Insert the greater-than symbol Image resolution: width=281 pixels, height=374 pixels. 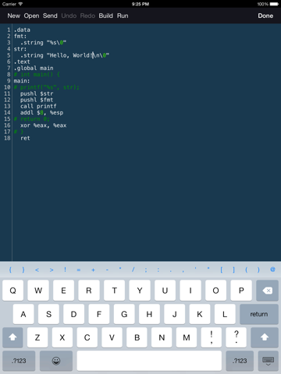click(x=52, y=270)
